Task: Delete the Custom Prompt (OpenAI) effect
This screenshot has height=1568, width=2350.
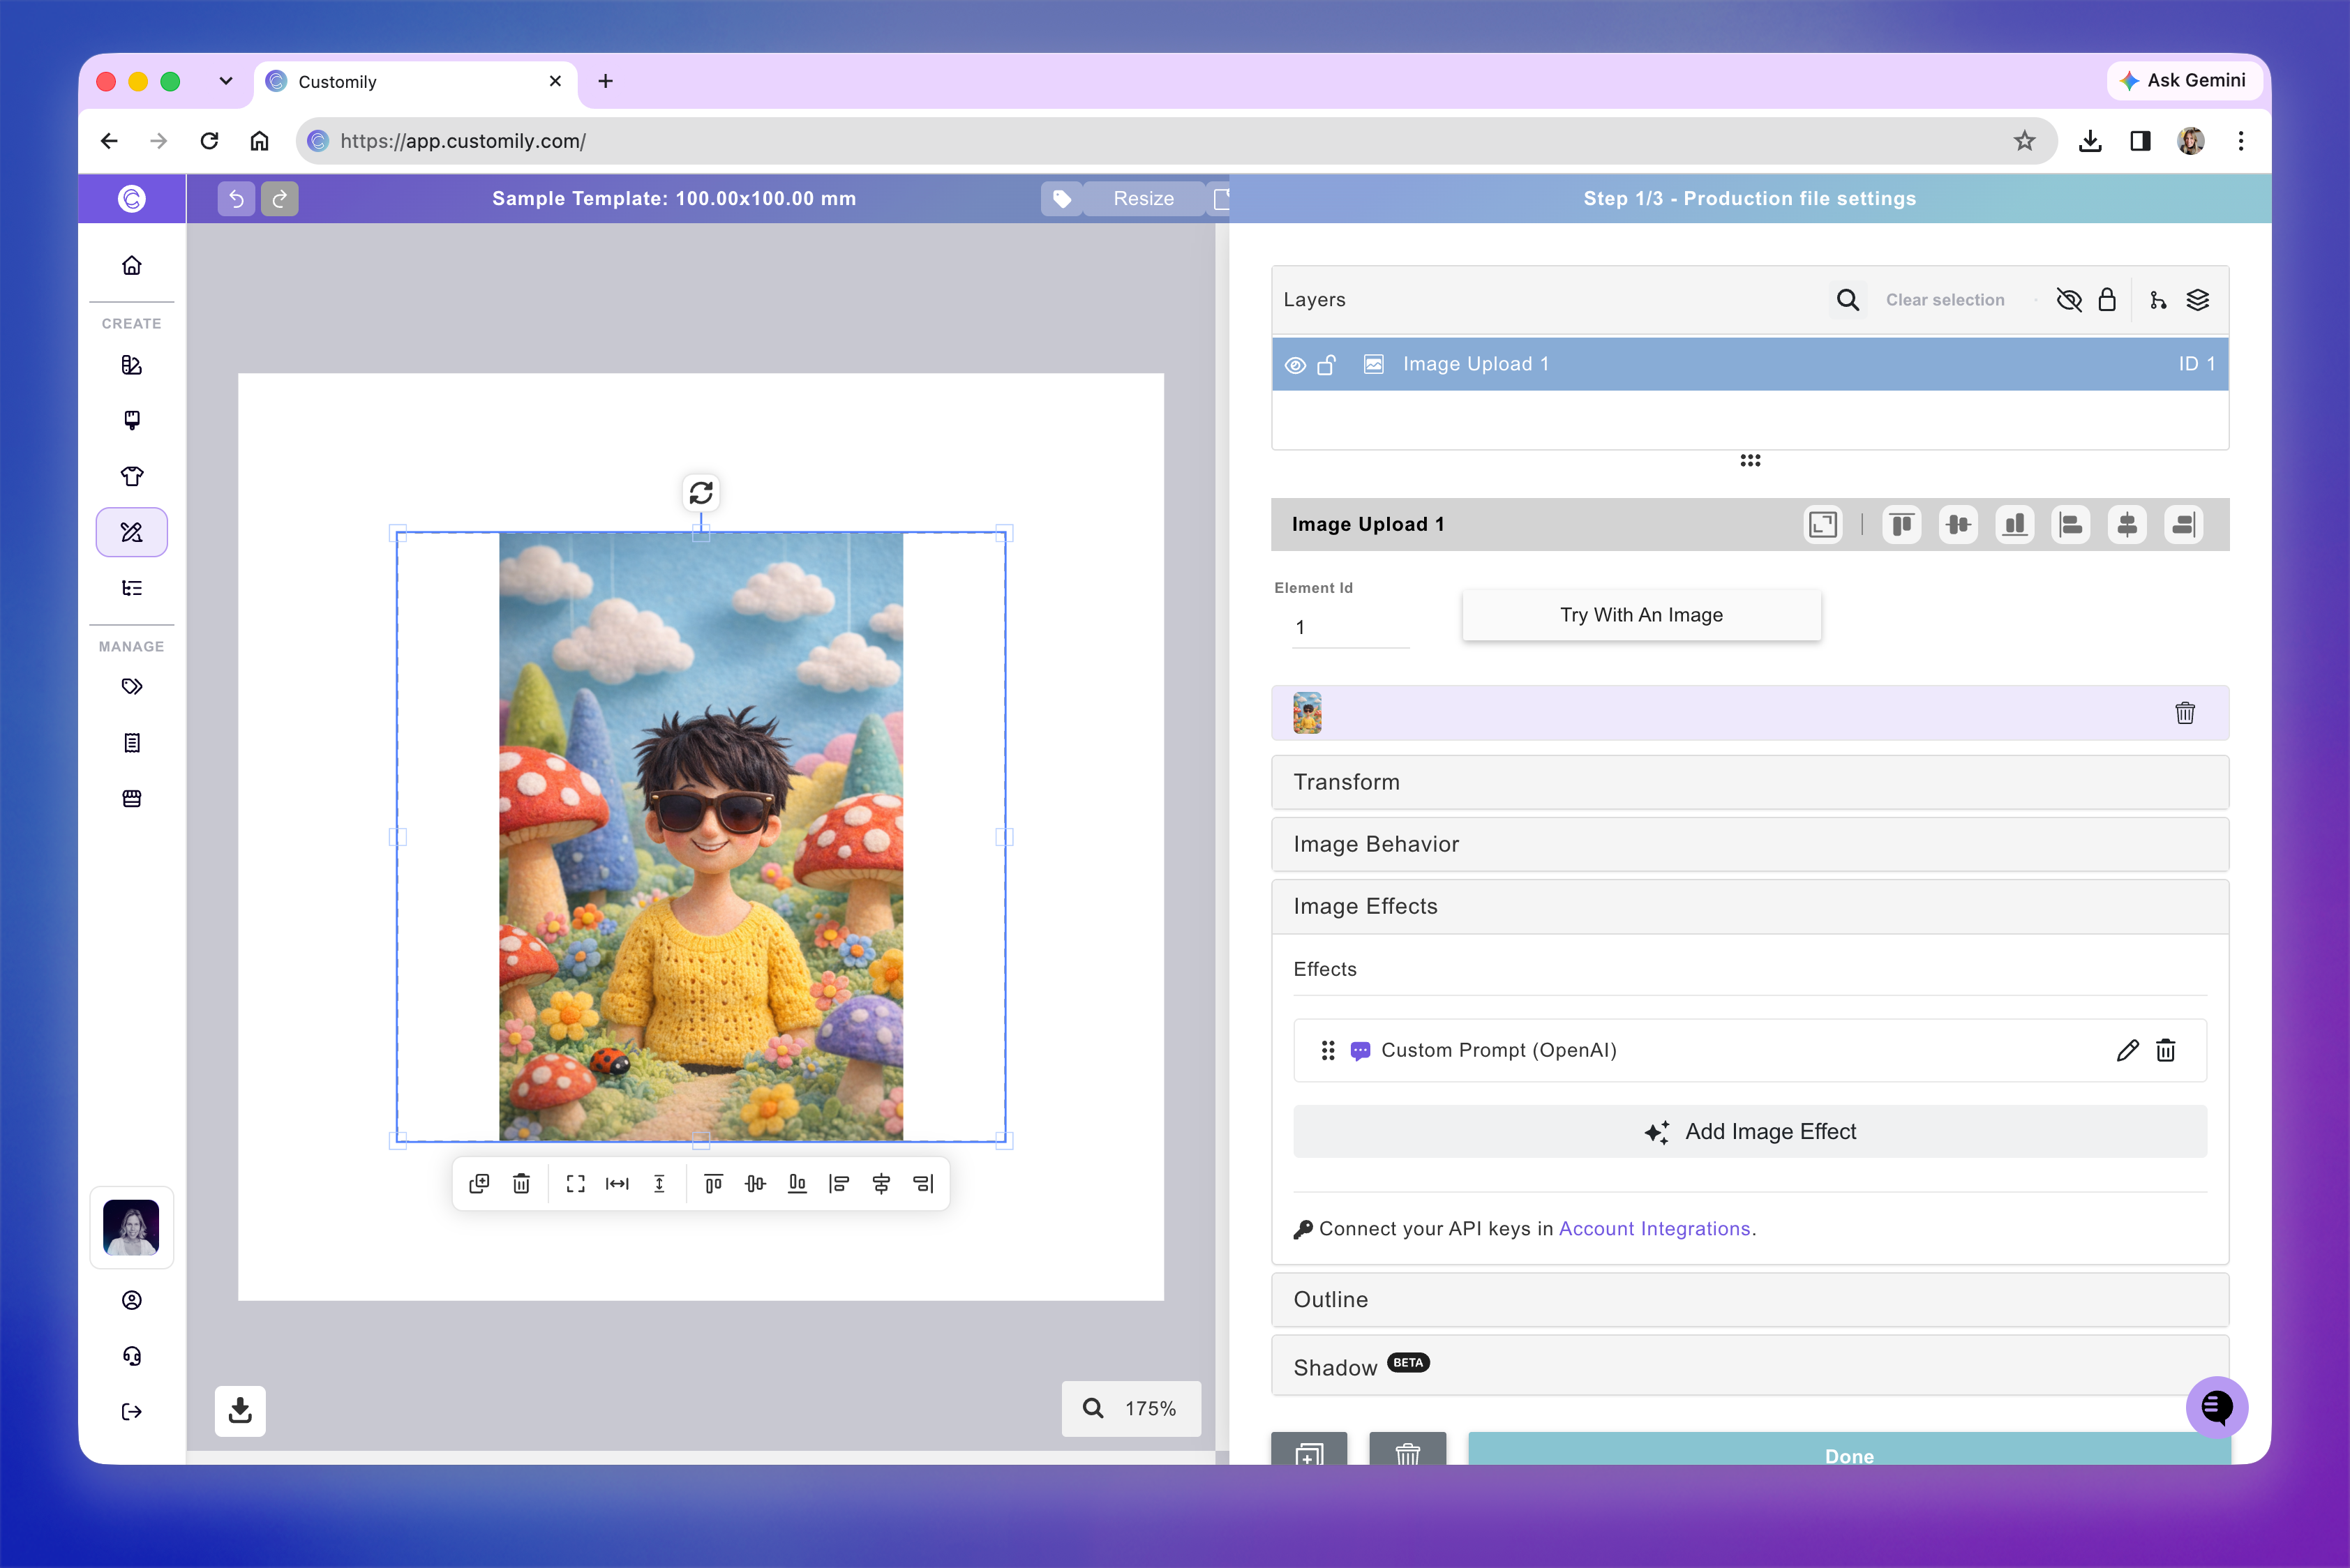Action: (x=2166, y=1050)
